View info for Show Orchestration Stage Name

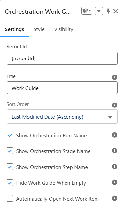click(114, 151)
